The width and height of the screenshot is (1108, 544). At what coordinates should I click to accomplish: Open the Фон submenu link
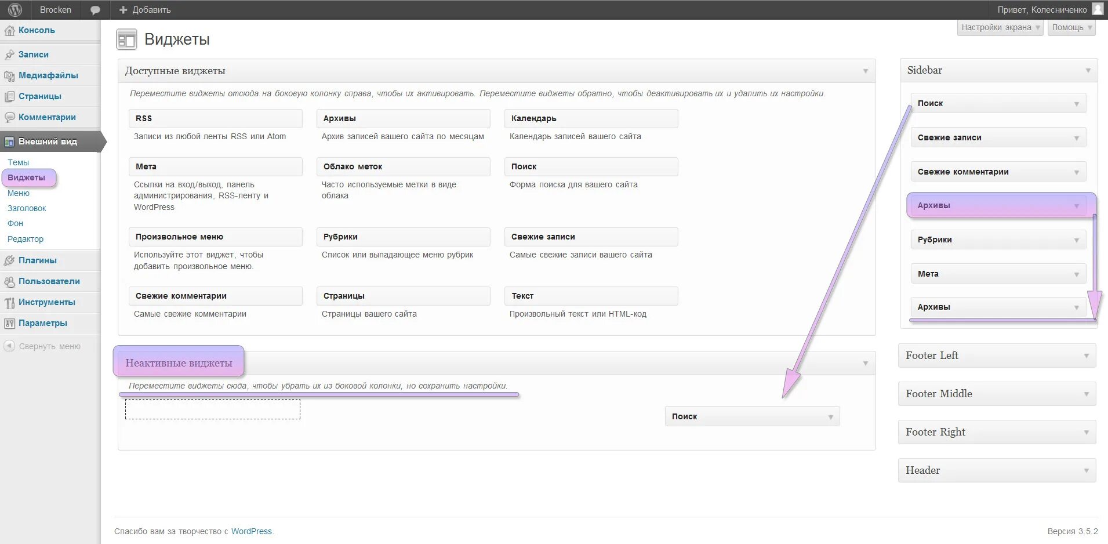pos(15,223)
